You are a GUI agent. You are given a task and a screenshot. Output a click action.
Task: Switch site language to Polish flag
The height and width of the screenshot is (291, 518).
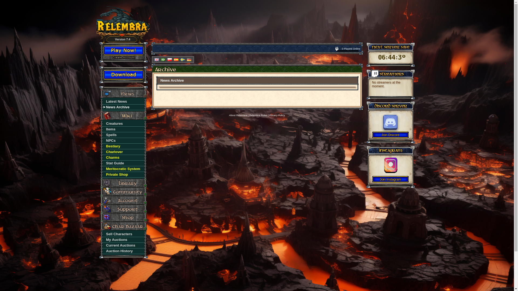(x=170, y=60)
